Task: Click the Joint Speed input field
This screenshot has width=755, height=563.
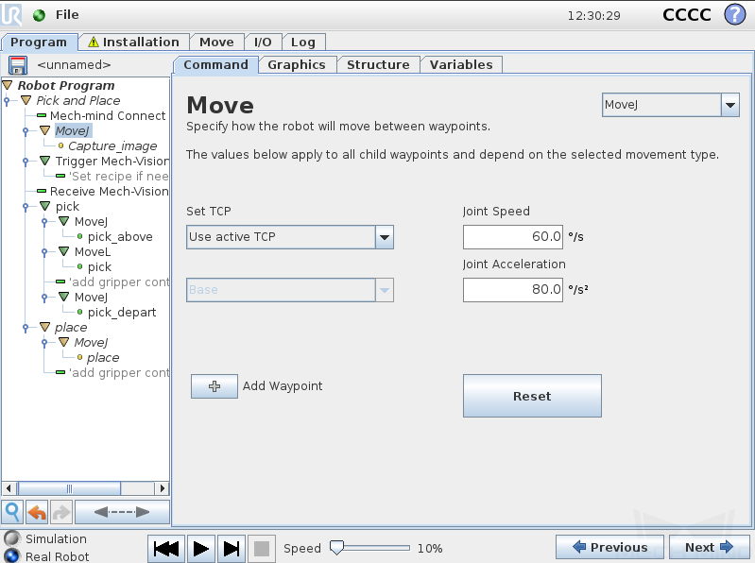Action: (x=513, y=237)
